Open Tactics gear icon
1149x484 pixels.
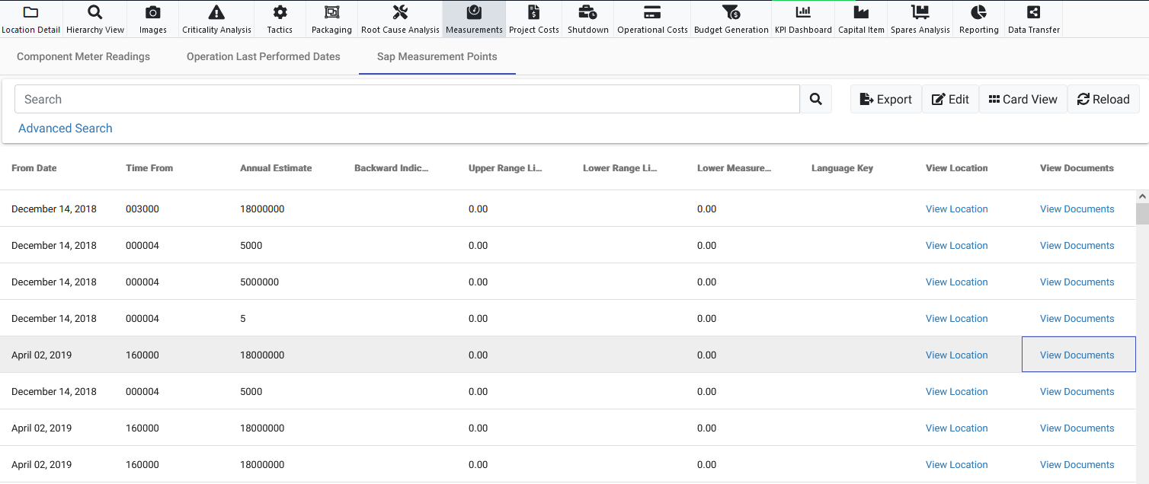[x=280, y=12]
